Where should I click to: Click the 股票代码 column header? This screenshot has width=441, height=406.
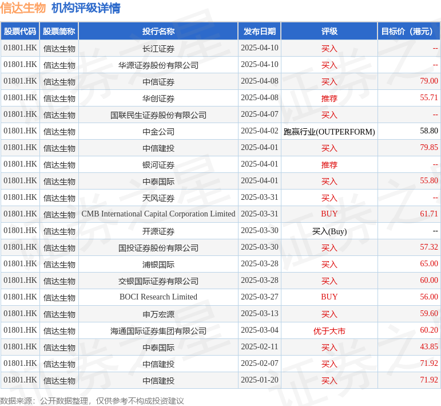[x=20, y=31]
